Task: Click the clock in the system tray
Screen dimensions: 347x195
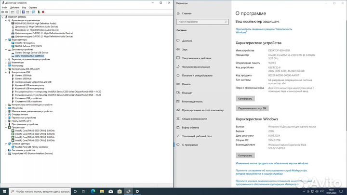Action: 331,192
